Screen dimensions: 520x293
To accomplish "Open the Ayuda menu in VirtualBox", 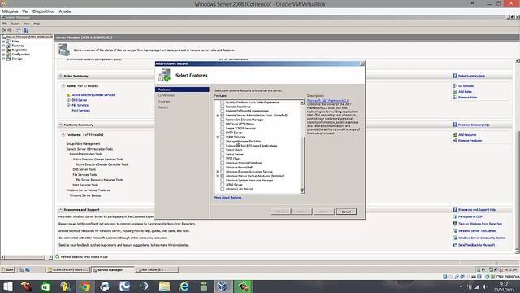I will 65,11.
